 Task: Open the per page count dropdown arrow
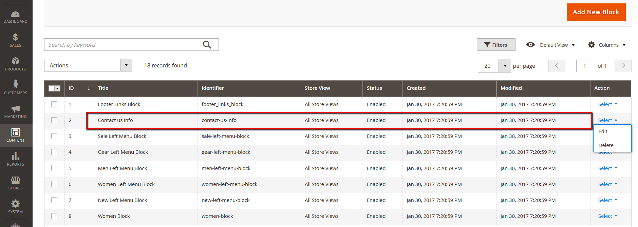pos(505,66)
